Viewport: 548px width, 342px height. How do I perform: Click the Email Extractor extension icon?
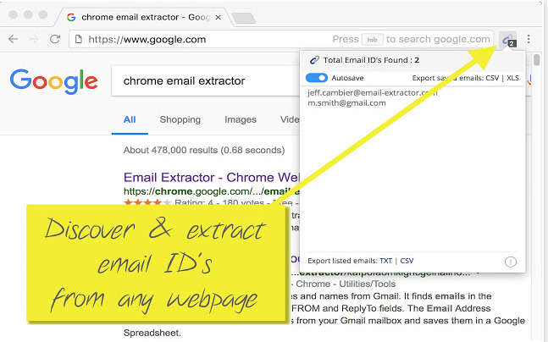tap(507, 40)
